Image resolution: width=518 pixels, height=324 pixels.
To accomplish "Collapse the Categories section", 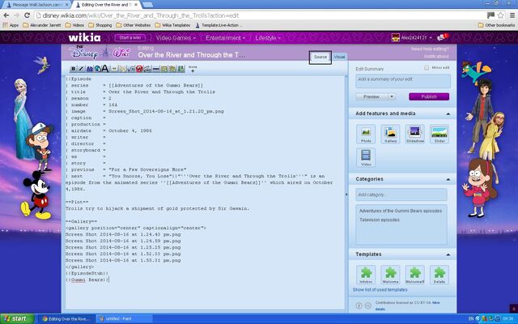I will coord(448,179).
